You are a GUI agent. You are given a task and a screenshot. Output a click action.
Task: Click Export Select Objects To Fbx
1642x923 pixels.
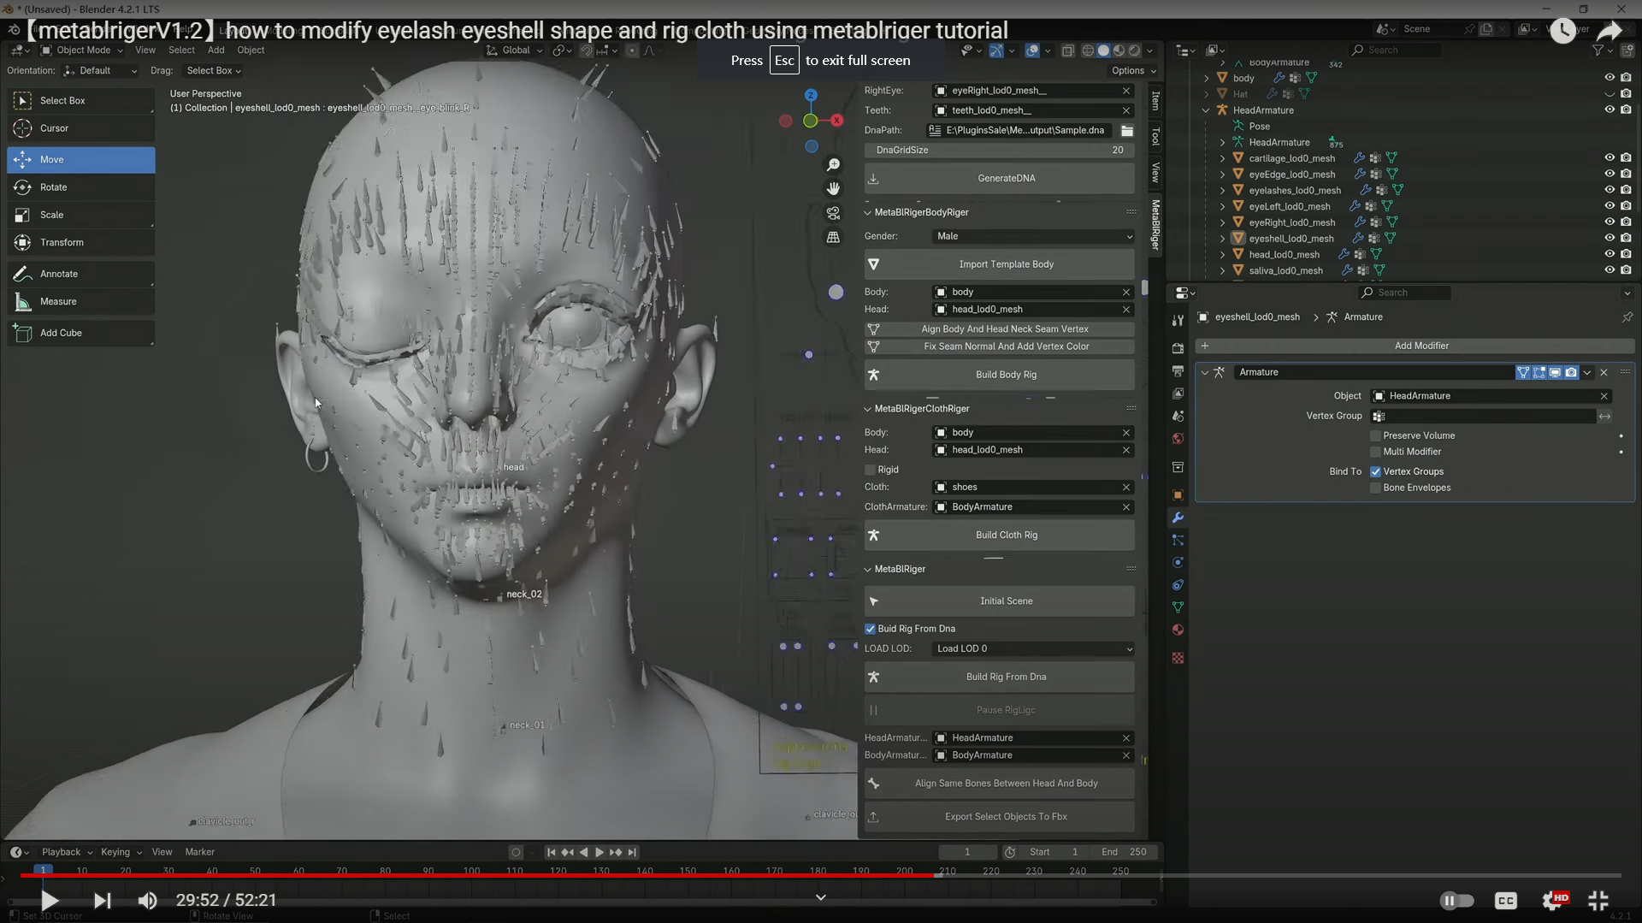999,816
